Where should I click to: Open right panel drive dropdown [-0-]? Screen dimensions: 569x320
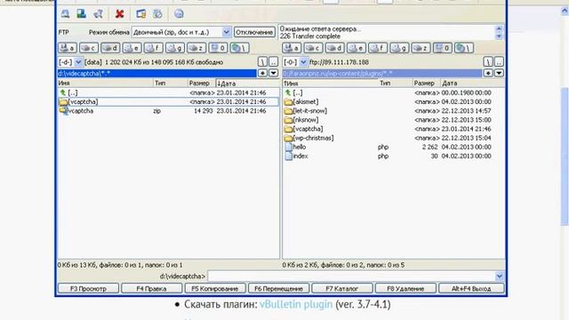303,62
